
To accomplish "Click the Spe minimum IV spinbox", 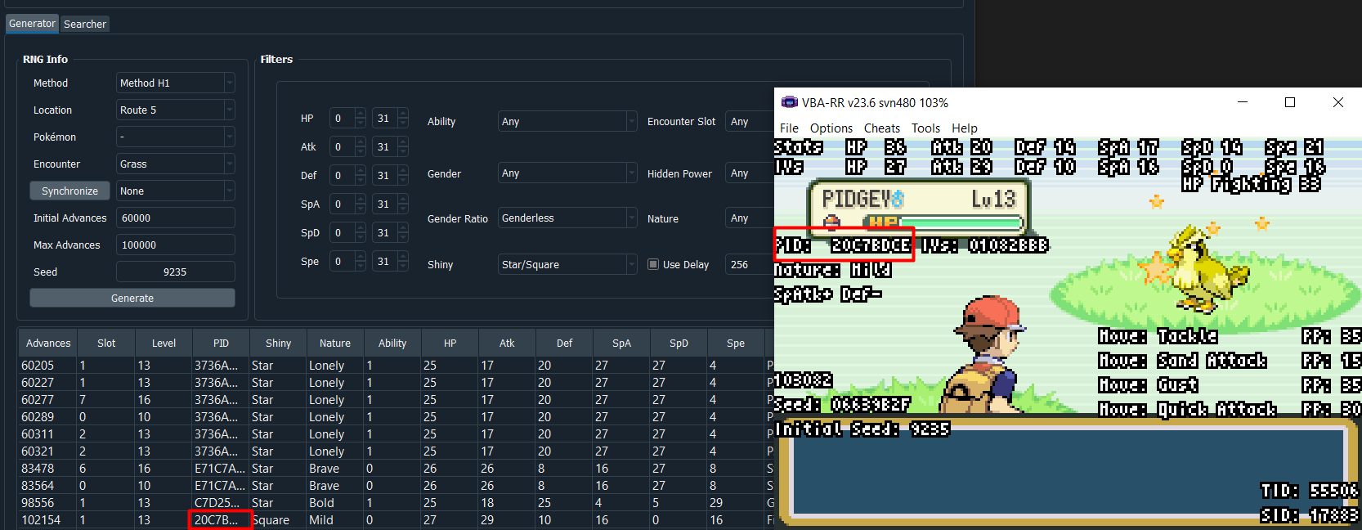I will 347,261.
